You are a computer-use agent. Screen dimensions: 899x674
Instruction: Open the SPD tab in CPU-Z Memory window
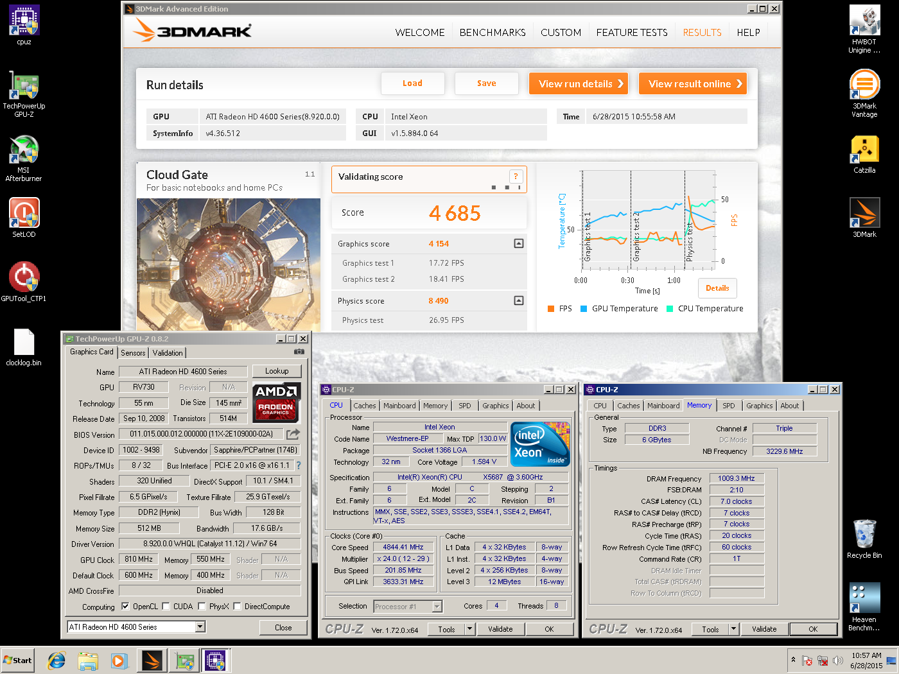(x=728, y=406)
